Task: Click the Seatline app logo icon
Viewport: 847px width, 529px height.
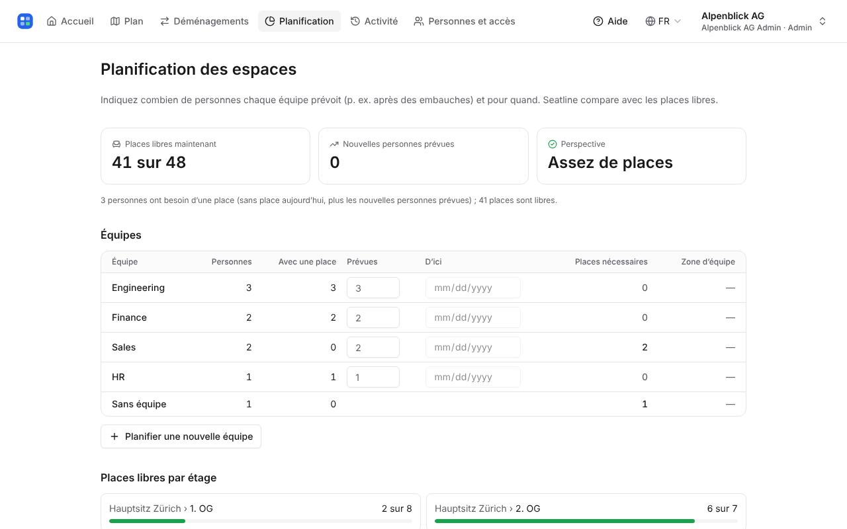Action: [x=25, y=21]
